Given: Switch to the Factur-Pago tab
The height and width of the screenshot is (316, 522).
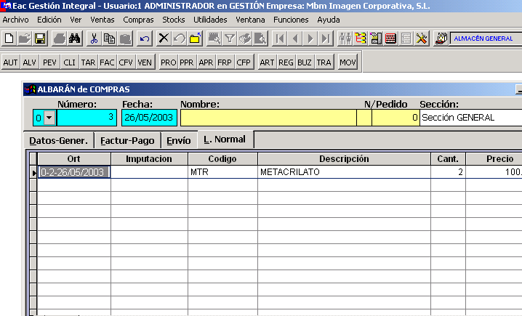Looking at the screenshot, I should [x=127, y=140].
